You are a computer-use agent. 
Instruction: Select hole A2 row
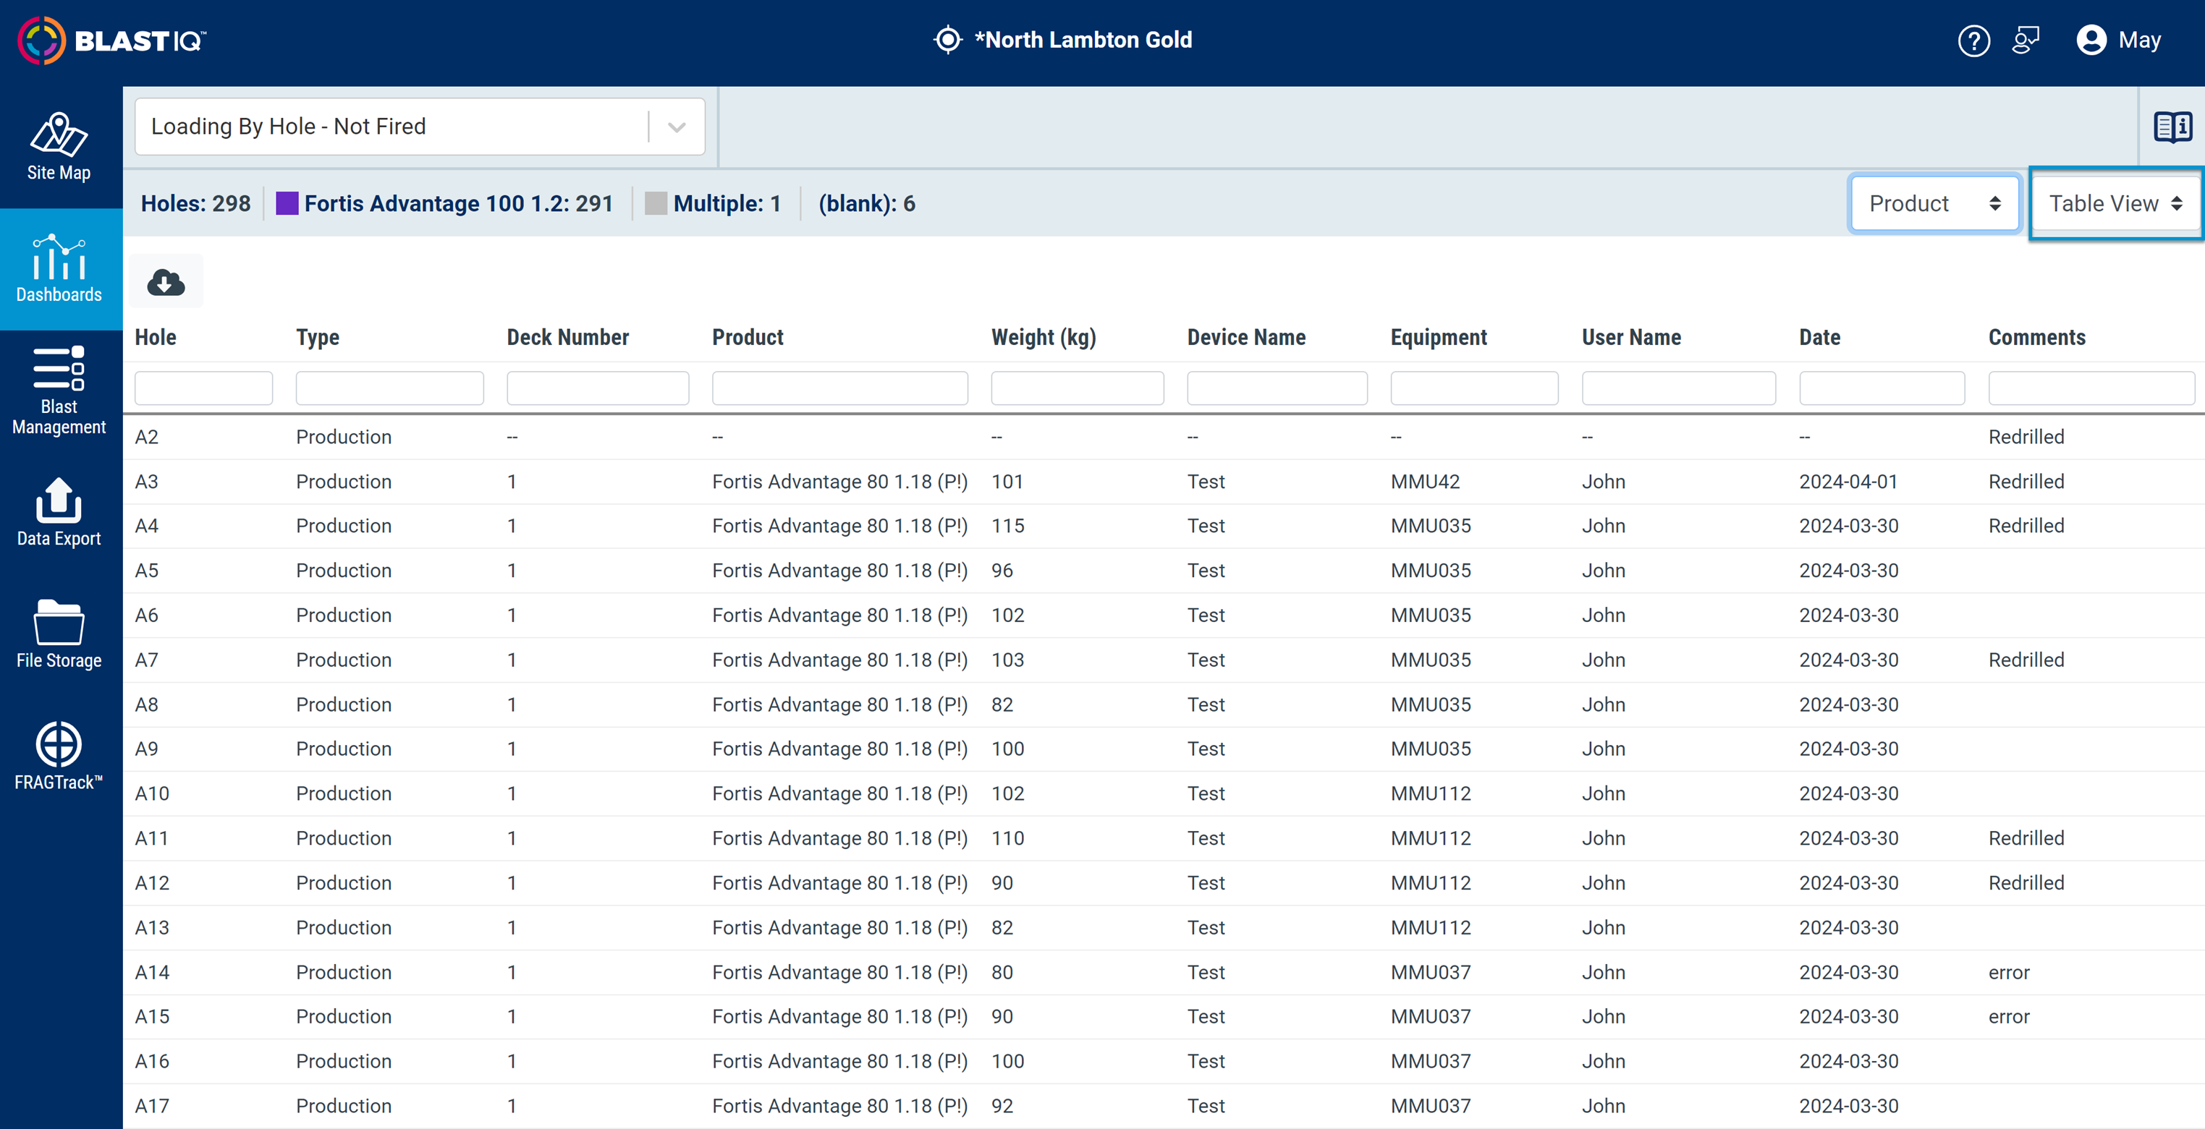1164,437
